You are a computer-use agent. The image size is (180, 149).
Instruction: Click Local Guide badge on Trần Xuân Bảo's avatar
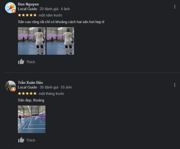point(13,89)
